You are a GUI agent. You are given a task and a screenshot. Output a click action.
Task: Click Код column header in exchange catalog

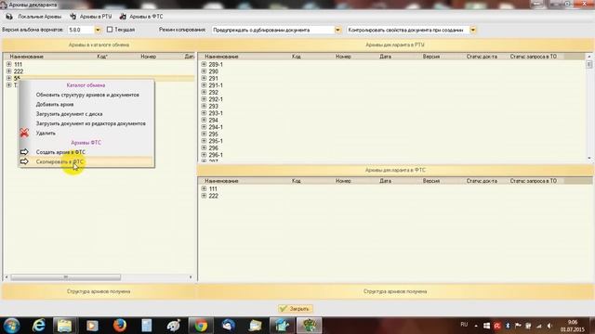pyautogui.click(x=102, y=57)
